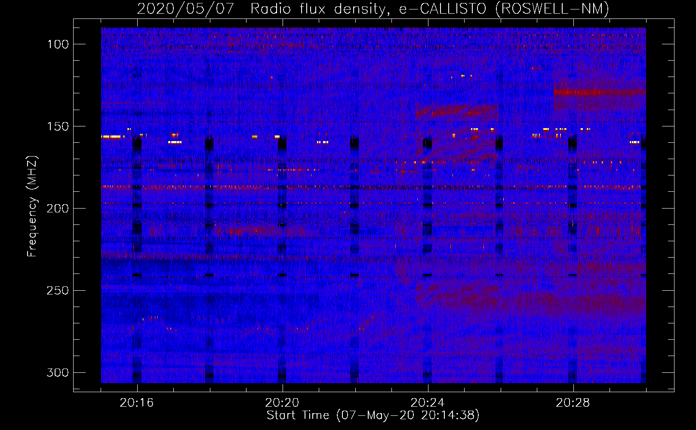Viewport: 696px width, 430px height.
Task: Select the 300 frequency tick label
Action: 58,372
